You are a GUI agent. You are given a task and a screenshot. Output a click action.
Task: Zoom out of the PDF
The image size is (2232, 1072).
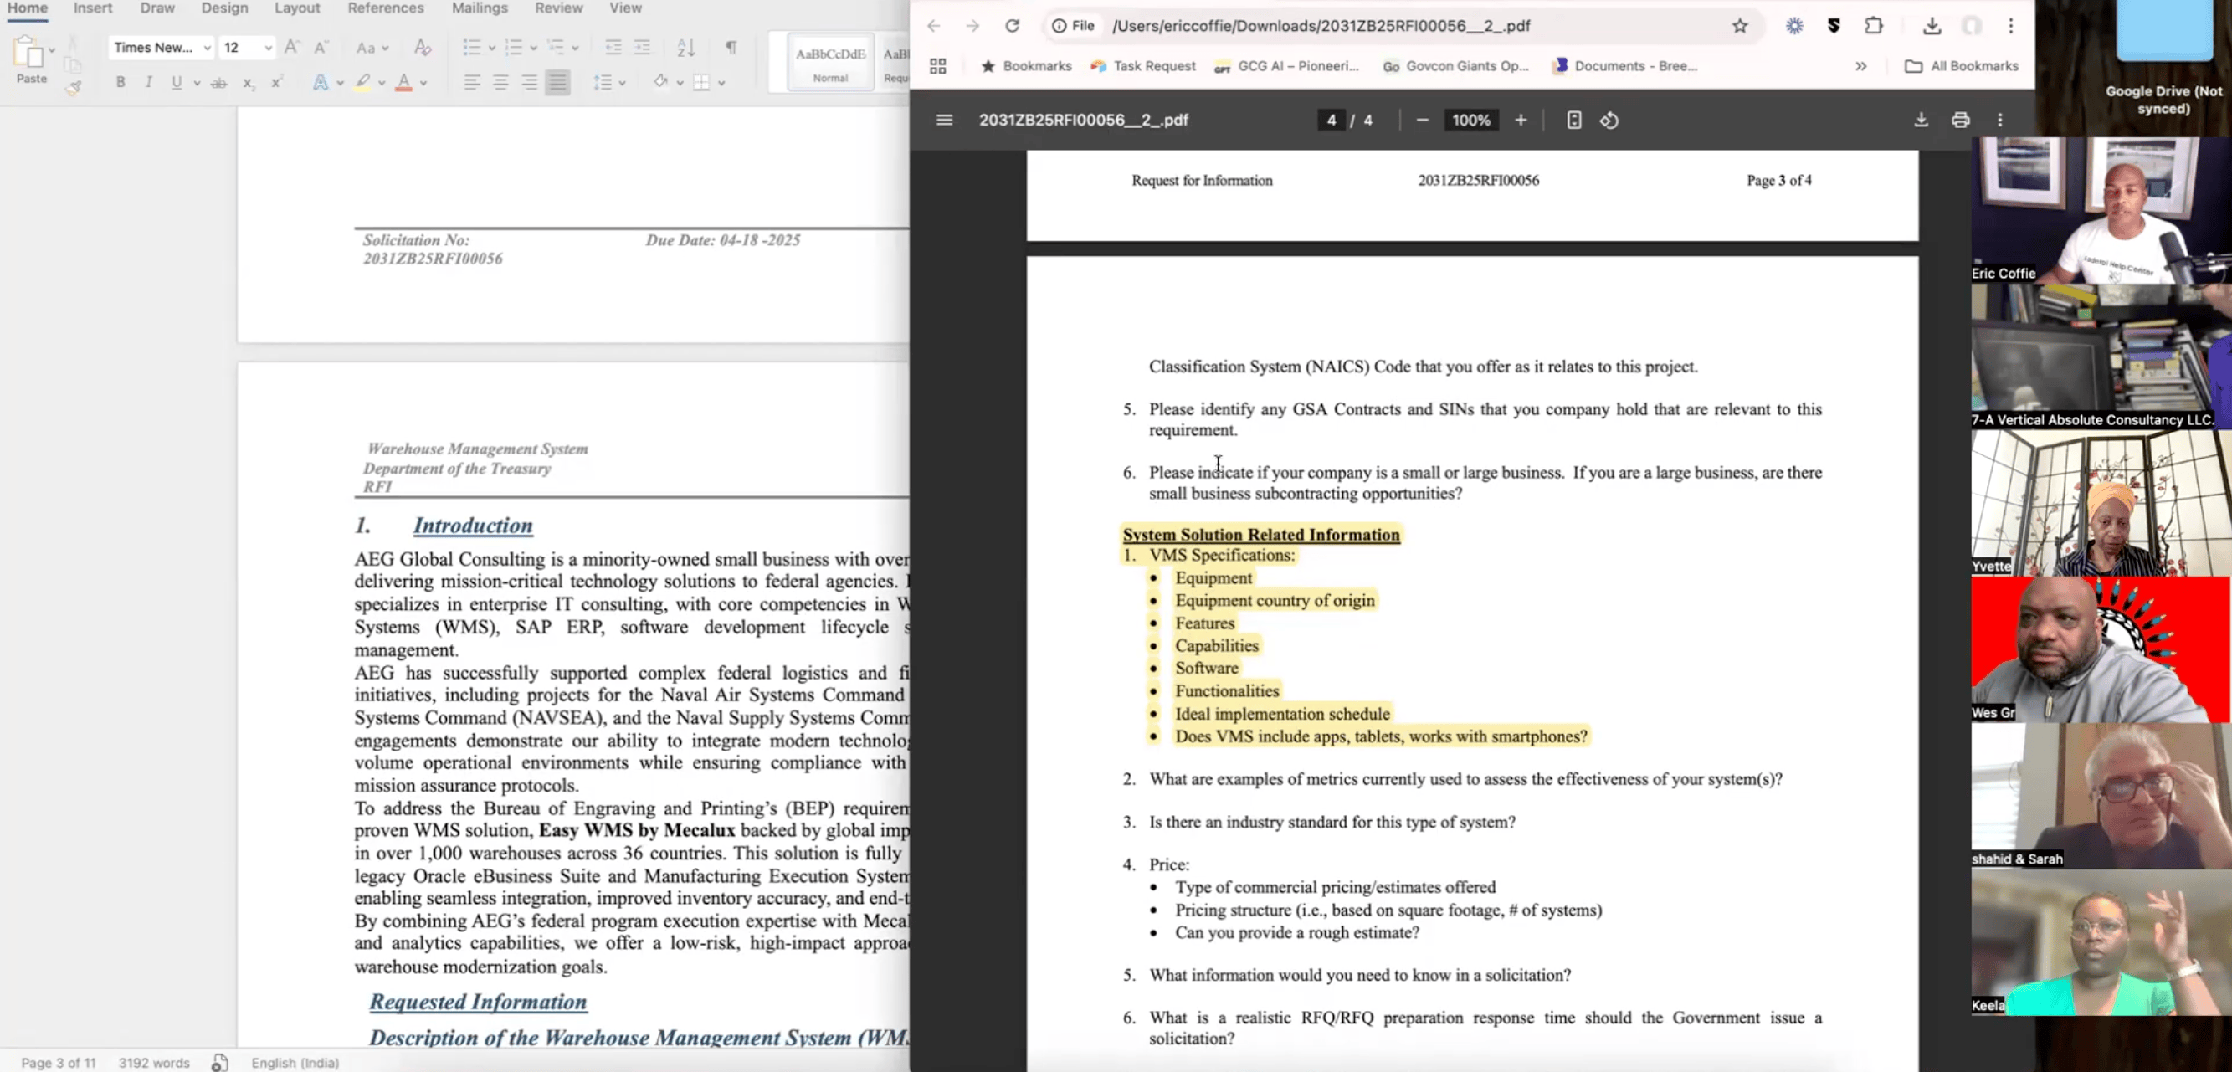click(x=1422, y=121)
